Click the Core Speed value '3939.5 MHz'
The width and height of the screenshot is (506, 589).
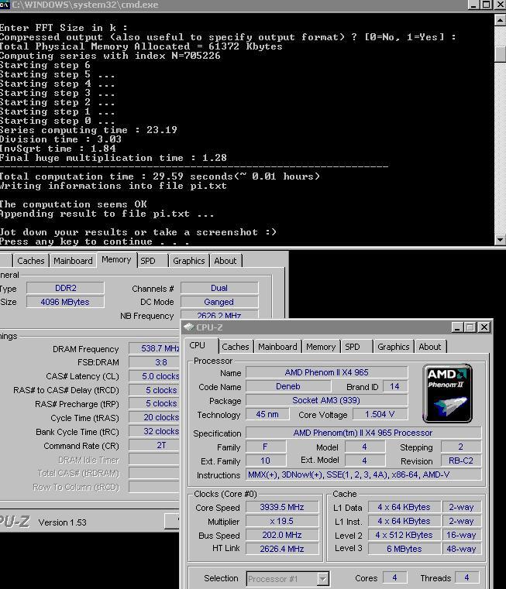pyautogui.click(x=282, y=507)
